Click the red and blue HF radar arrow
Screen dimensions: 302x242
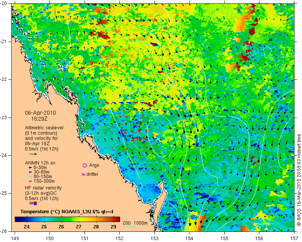pos(33,203)
